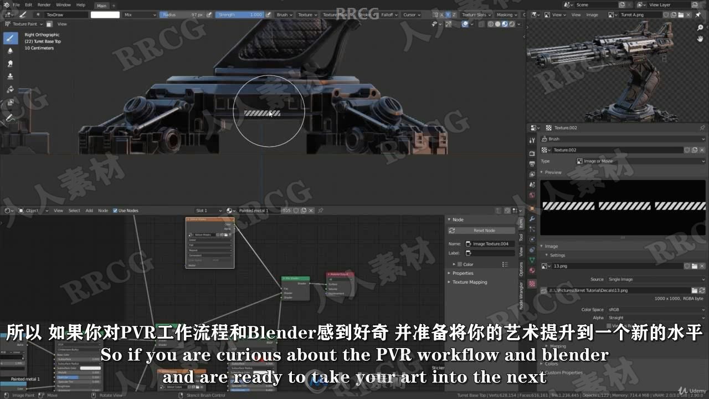The height and width of the screenshot is (399, 709).
Task: Select the Fill bucket tool
Action: 10,89
